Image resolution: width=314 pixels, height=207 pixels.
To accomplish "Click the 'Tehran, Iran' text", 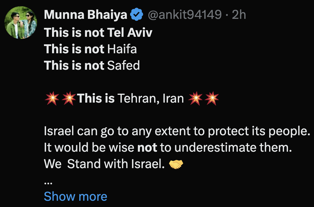I will point(150,98).
